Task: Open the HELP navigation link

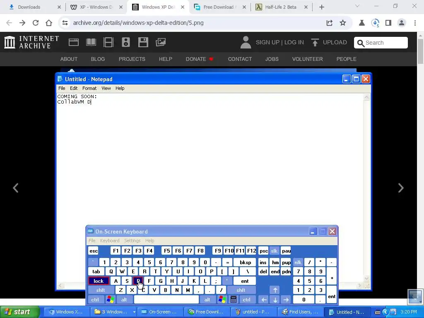Action: [166, 59]
